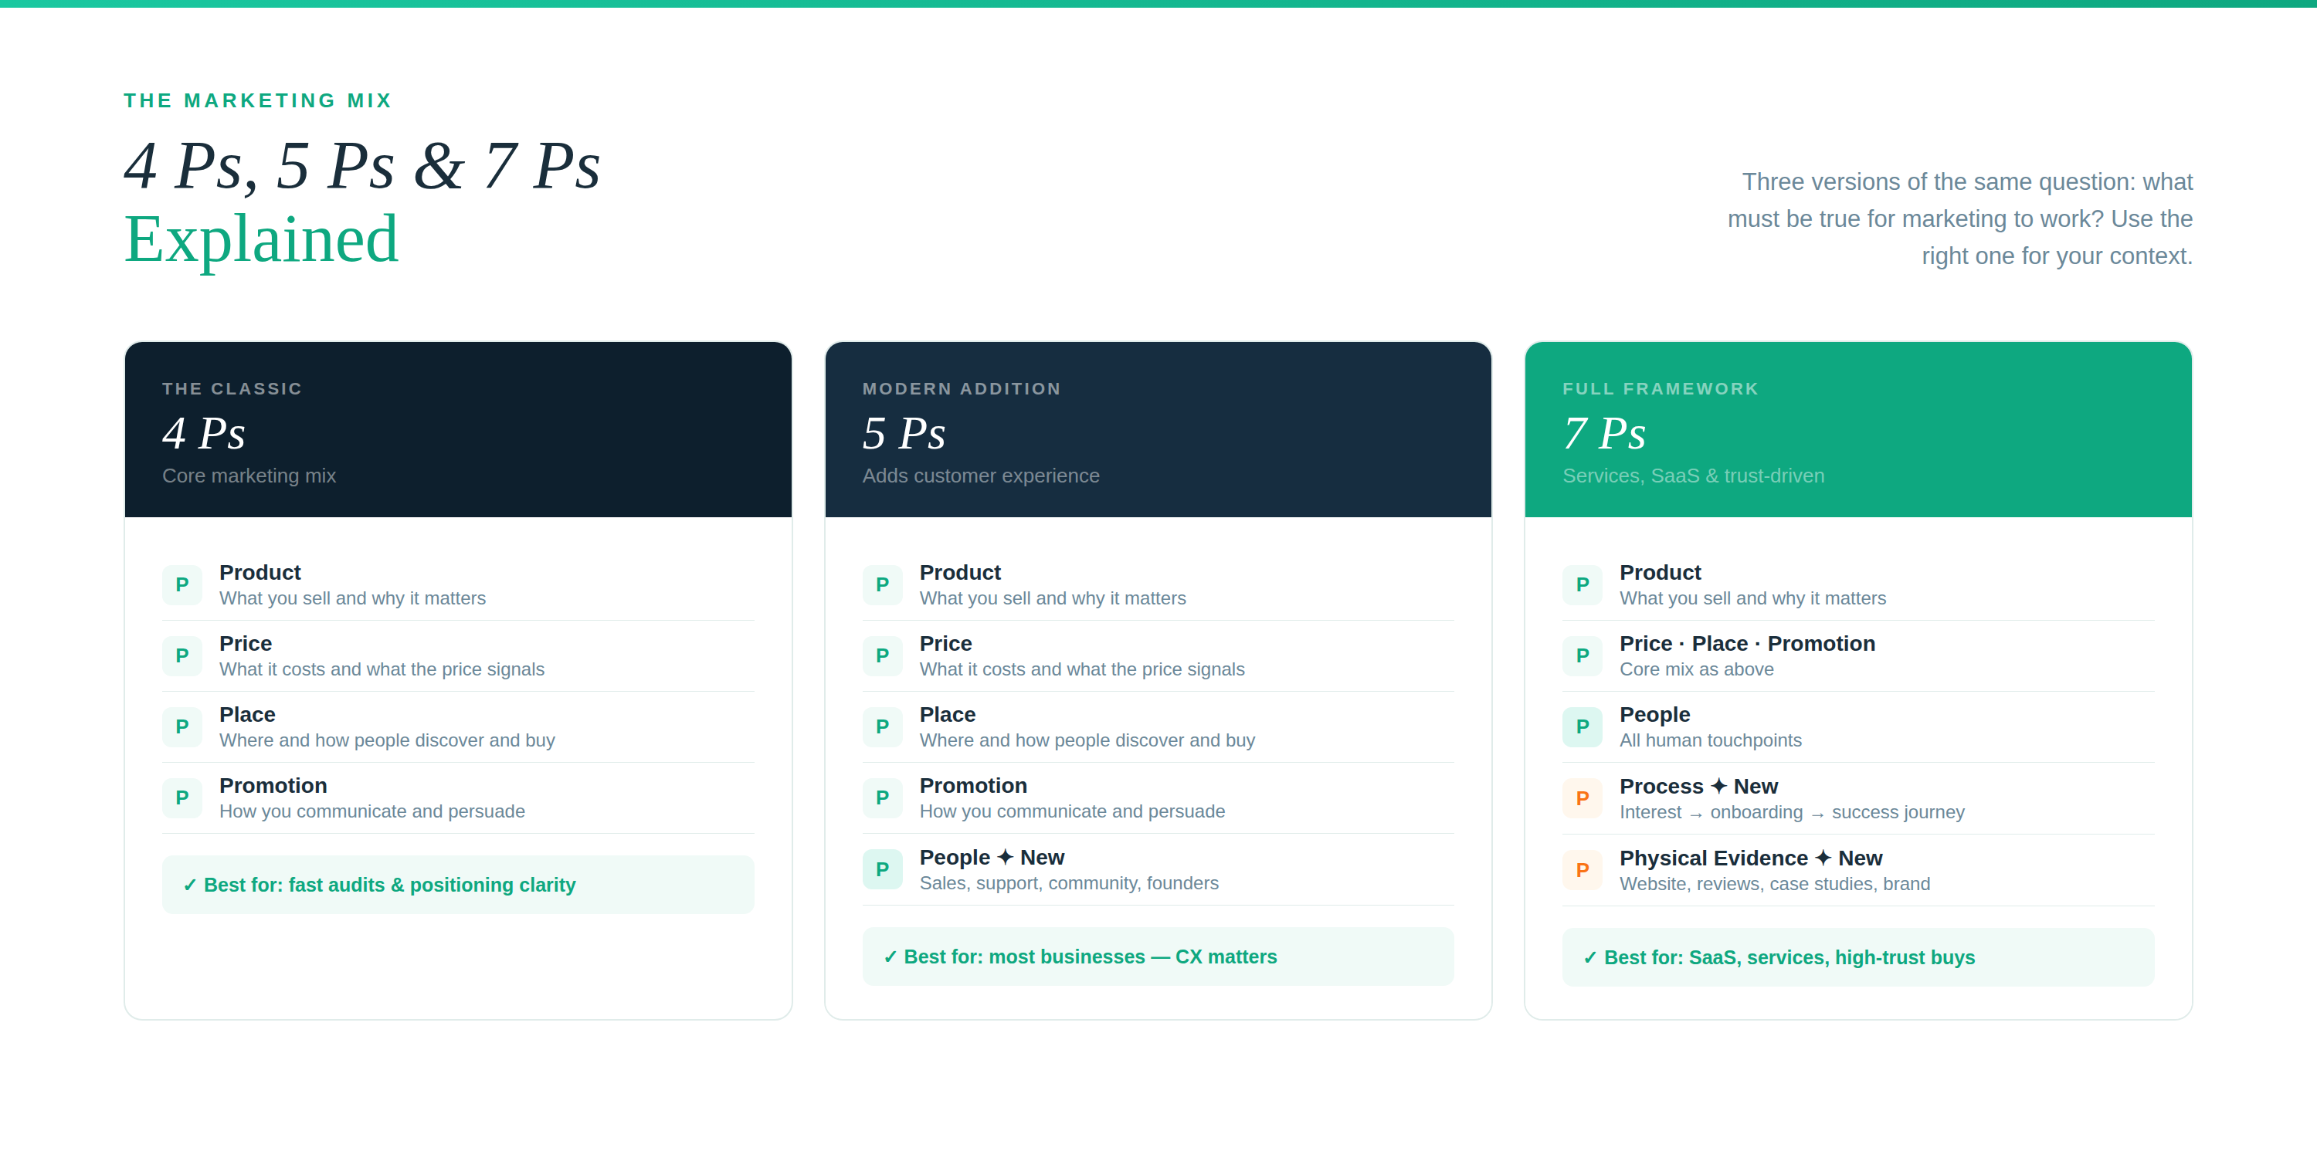2317x1158 pixels.
Task: Click 'THE MARKETING MIX' eyebrow text
Action: coord(257,100)
